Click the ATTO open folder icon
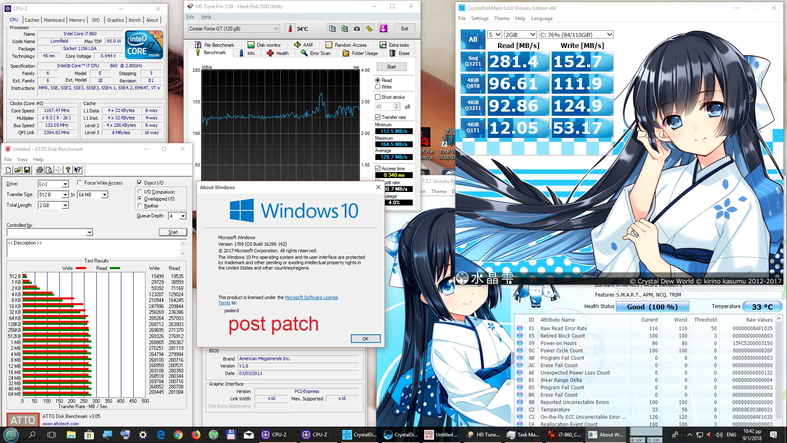 [x=18, y=170]
